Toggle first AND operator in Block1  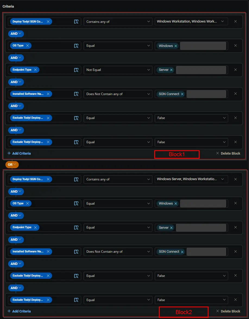16,34
